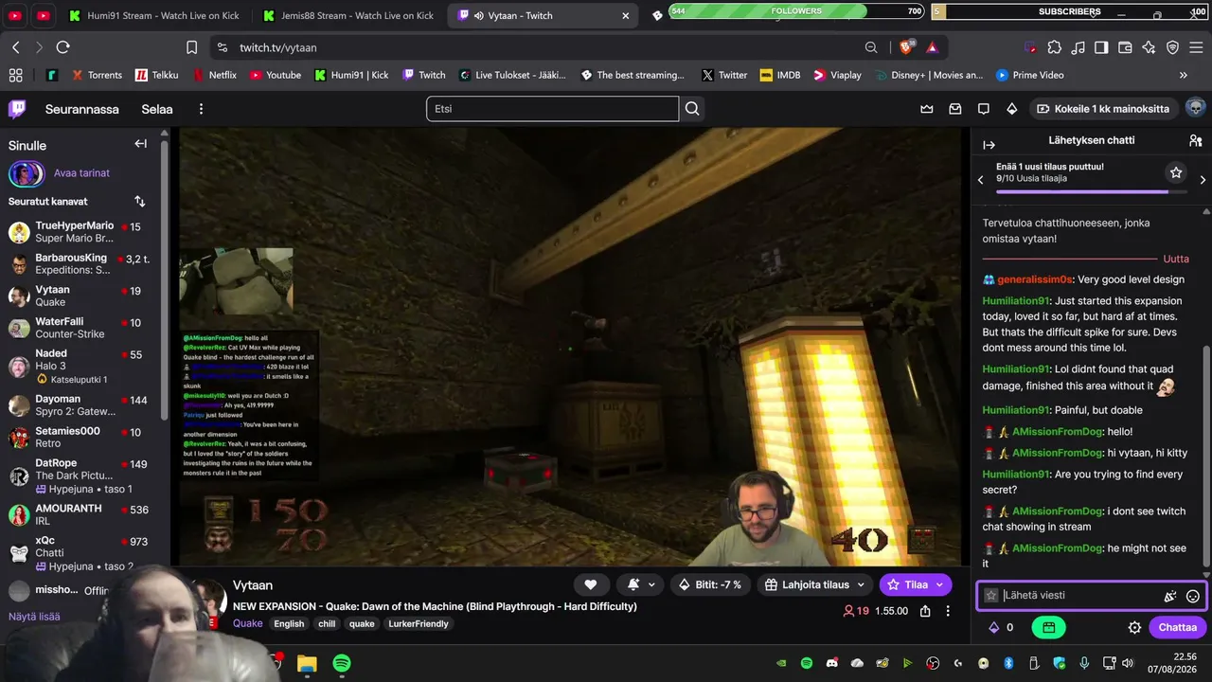Screen dimensions: 1212x682
Task: Click the search magnifier button
Action: click(x=692, y=109)
